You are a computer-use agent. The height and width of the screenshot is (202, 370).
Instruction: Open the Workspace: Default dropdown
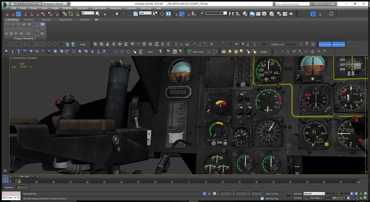pos(55,3)
